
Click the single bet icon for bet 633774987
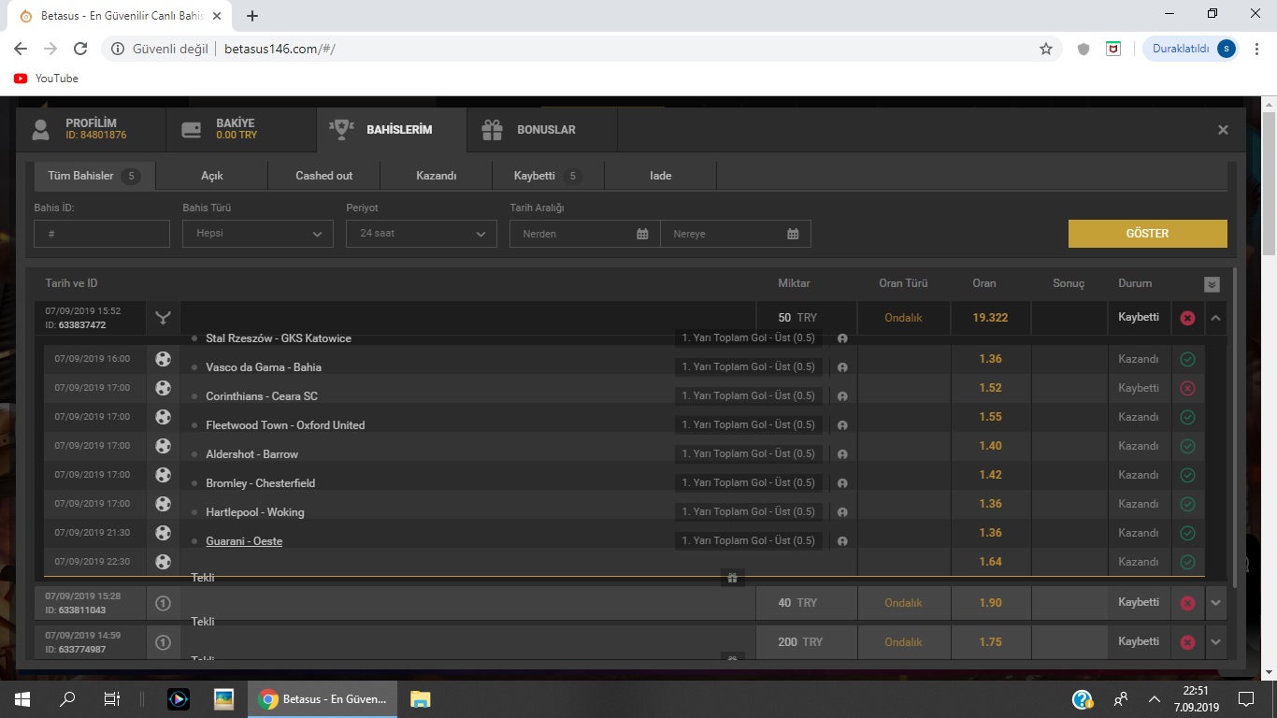click(163, 642)
